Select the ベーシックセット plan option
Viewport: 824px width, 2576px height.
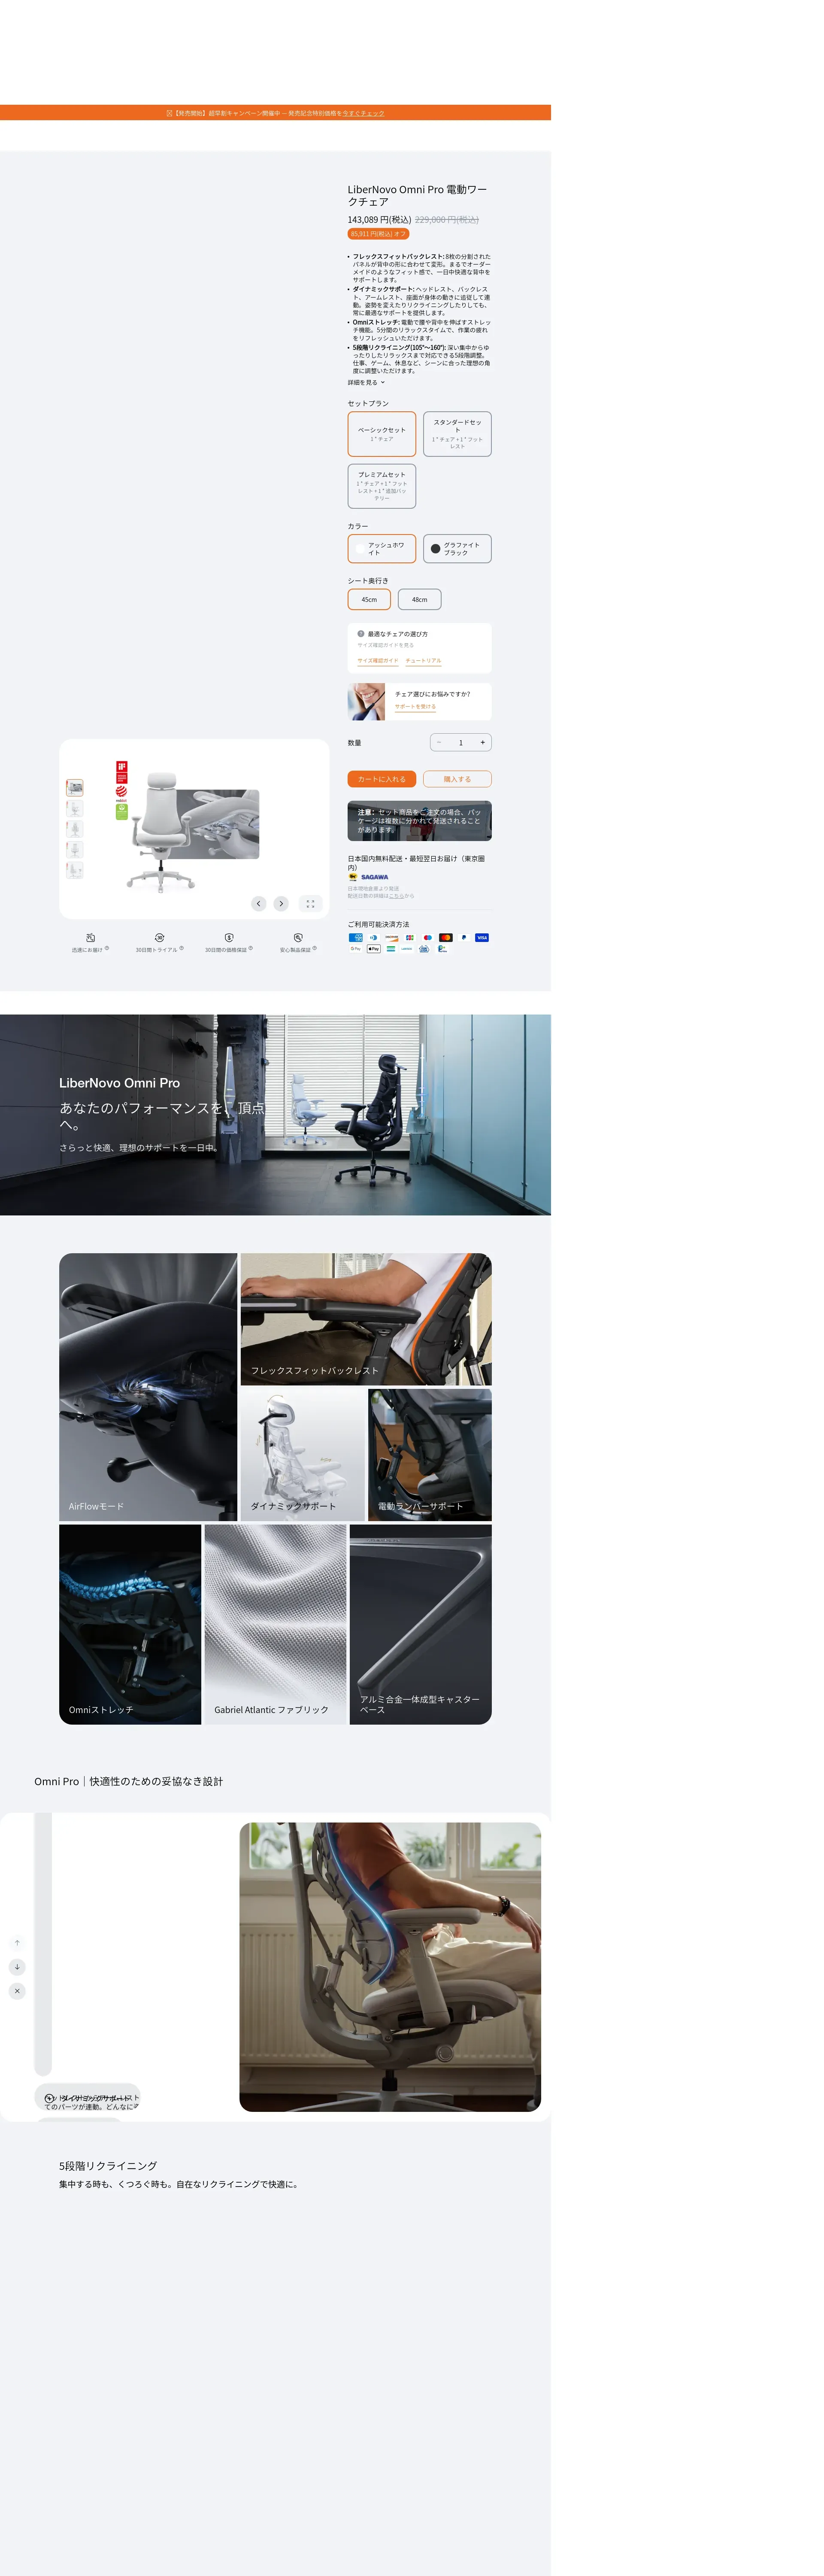point(382,434)
